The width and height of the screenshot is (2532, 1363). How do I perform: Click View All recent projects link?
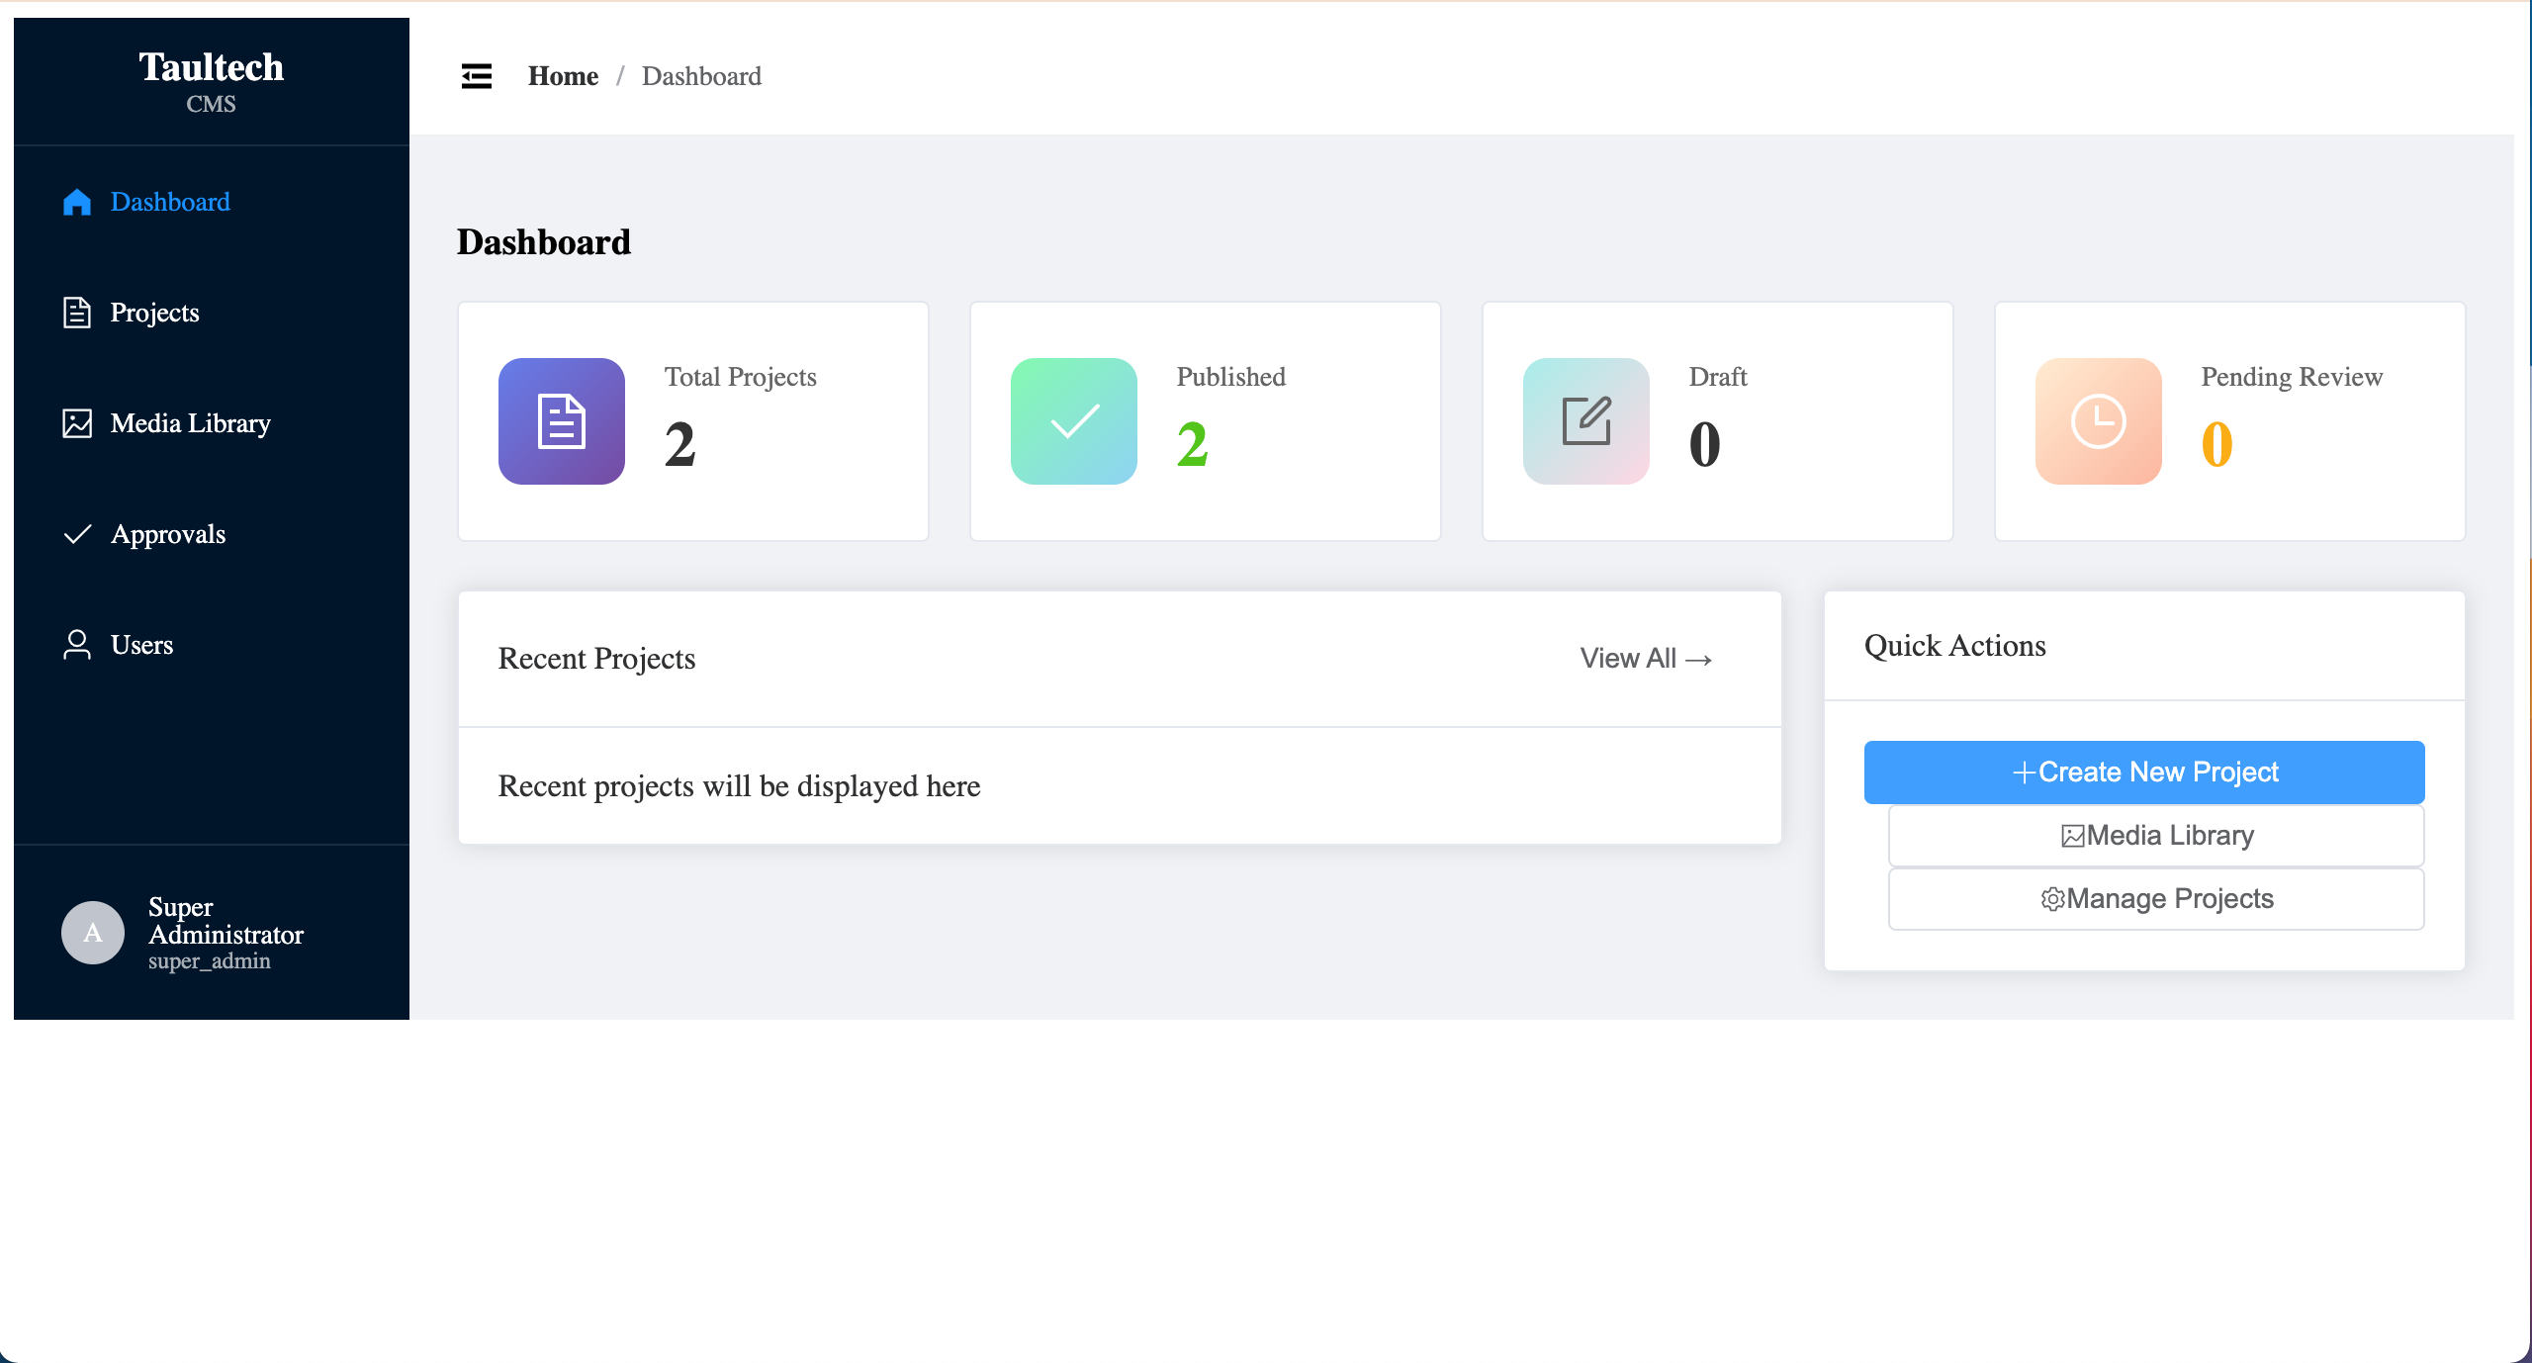click(1646, 659)
